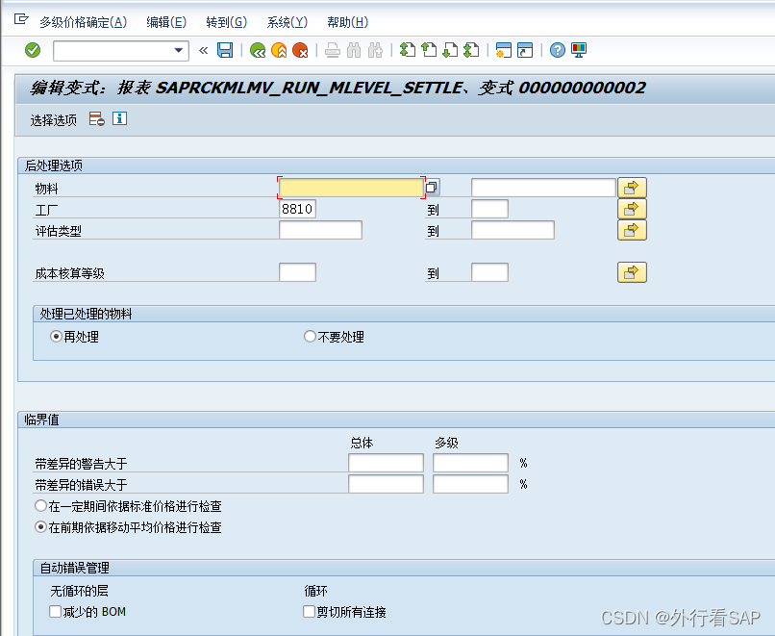The width and height of the screenshot is (775, 636).
Task: Click the Find binoculars icon
Action: [354, 50]
